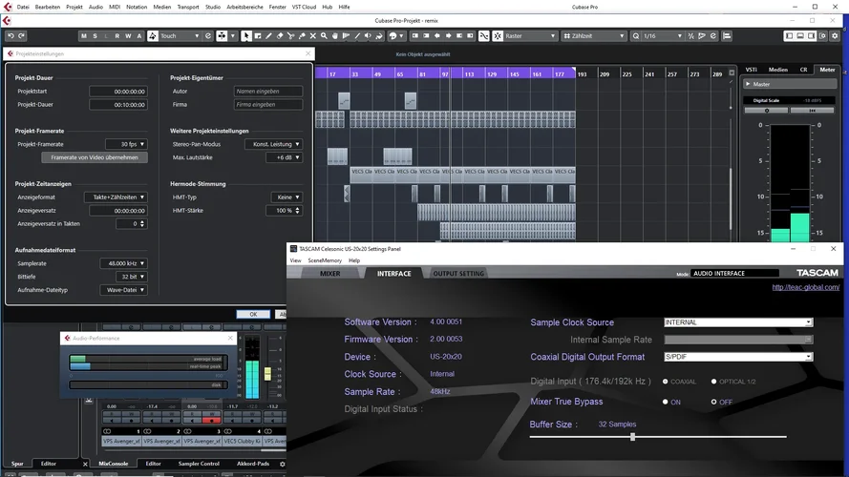The image size is (849, 477).
Task: Click the Solo (S) button in toolbar
Action: (x=95, y=36)
